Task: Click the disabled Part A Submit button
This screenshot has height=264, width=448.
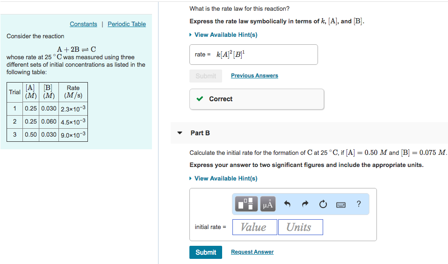Action: pos(206,76)
